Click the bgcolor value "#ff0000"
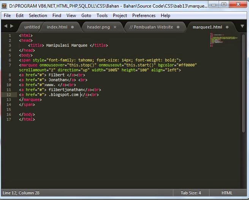The height and width of the screenshot is (200, 249). click(x=187, y=65)
